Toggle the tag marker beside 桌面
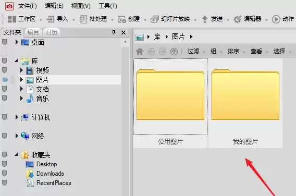Screen dimensions: 296x196 (x=5, y=42)
